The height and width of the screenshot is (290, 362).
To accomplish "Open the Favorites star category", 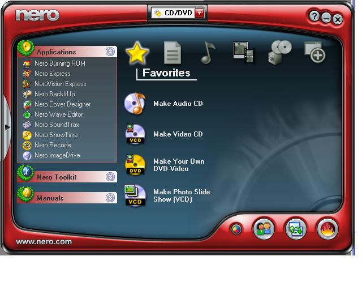I will [x=137, y=53].
